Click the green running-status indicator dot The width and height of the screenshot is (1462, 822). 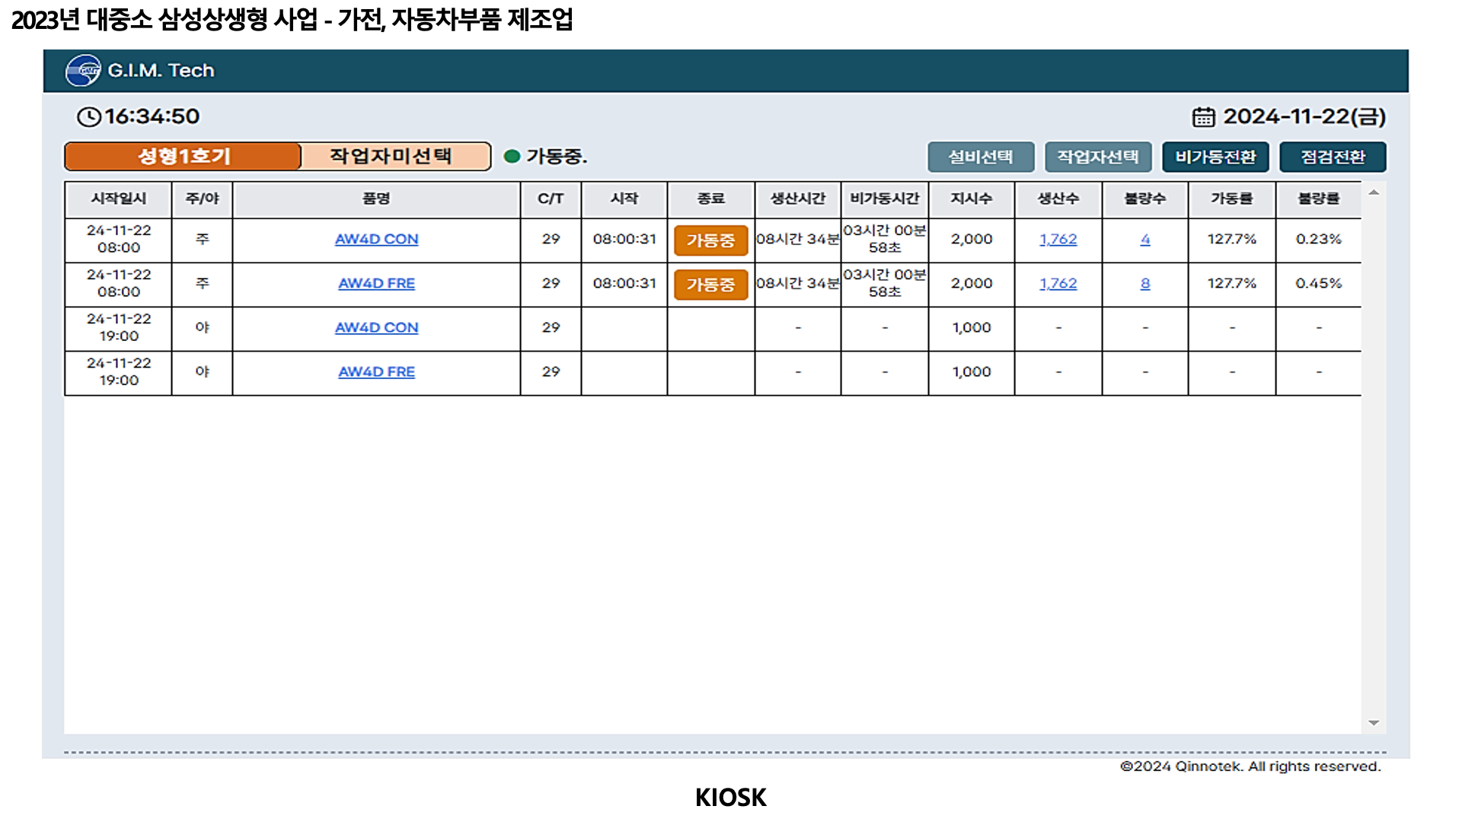coord(512,157)
